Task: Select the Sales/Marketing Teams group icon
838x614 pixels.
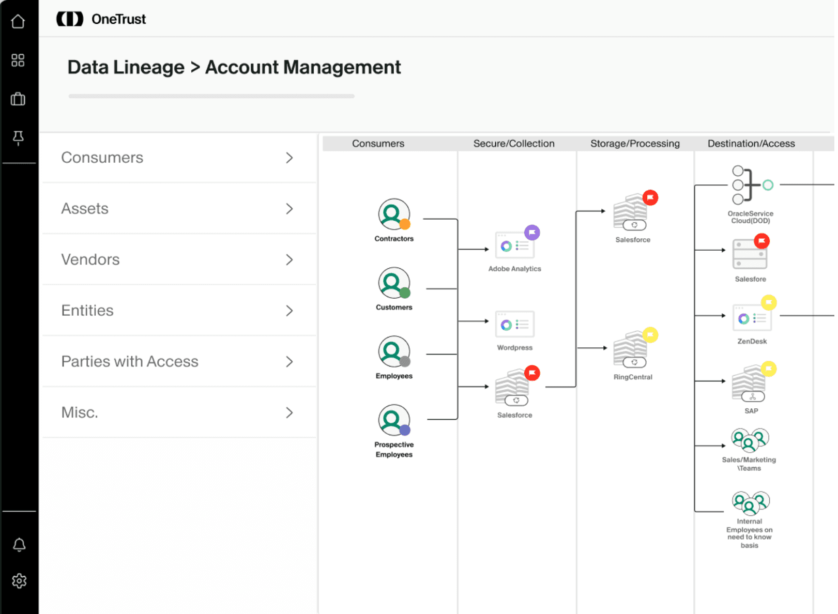Action: 750,440
